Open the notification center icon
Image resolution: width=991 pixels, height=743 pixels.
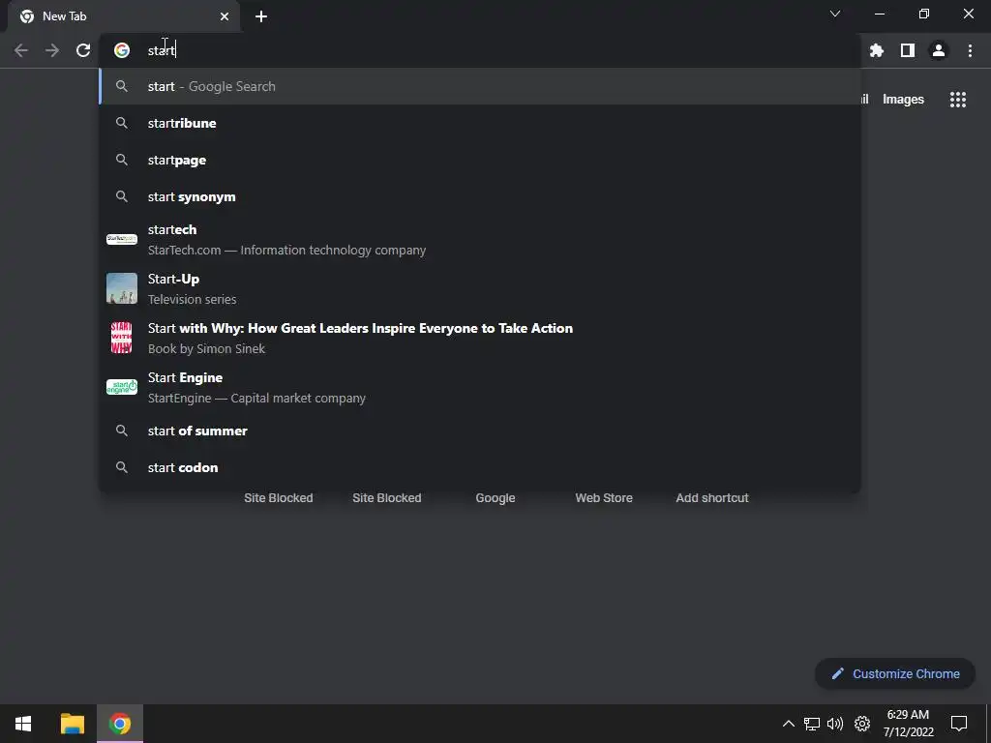[959, 724]
